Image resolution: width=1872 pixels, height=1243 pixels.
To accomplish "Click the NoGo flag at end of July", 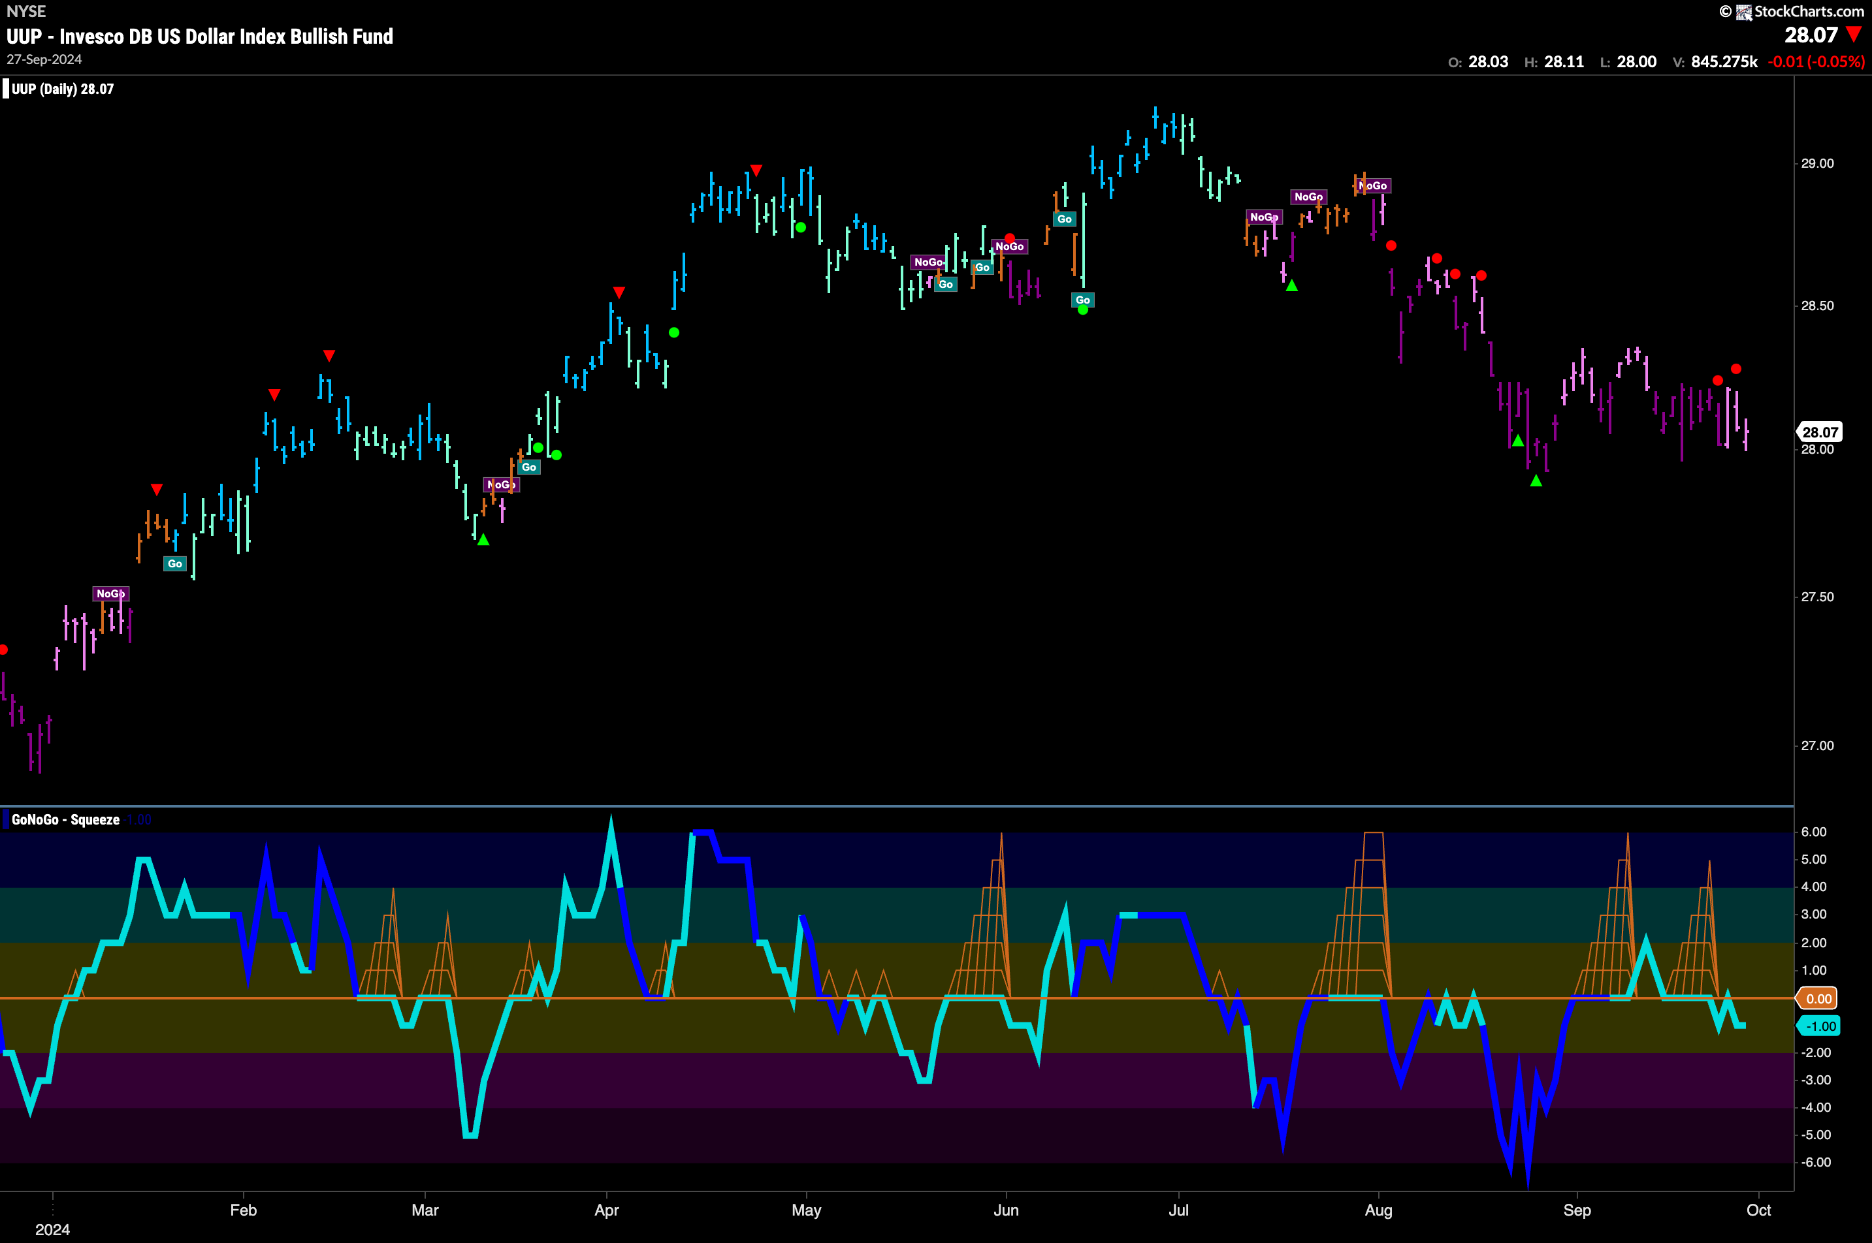I will pos(1373,185).
